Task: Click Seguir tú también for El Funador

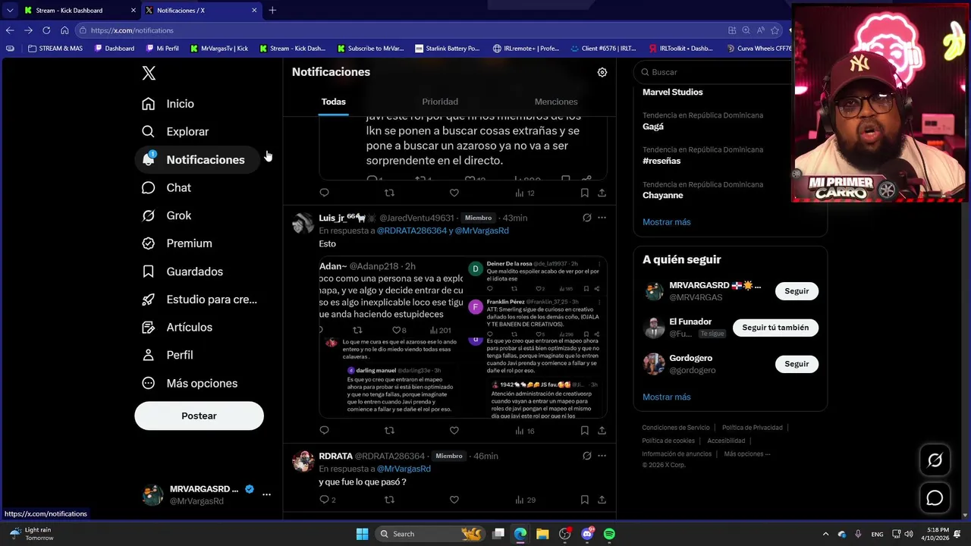Action: (x=775, y=328)
